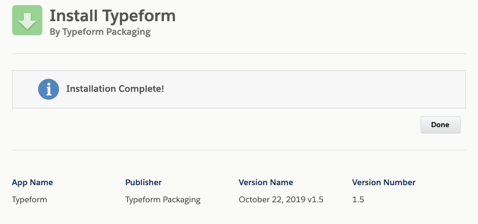Select the Typeform Packaging publisher value
The image size is (478, 224).
click(x=163, y=200)
